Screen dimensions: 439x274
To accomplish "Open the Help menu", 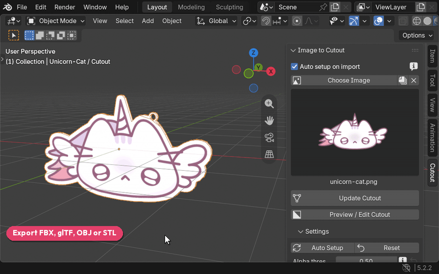I will coord(122,7).
